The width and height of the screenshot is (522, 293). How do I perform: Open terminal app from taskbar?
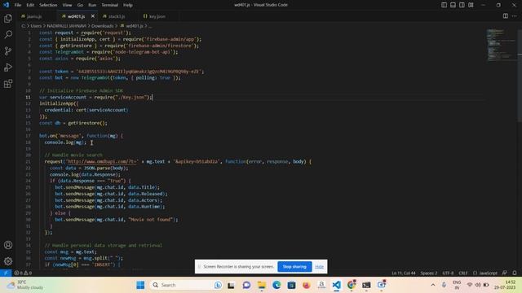coord(366,285)
